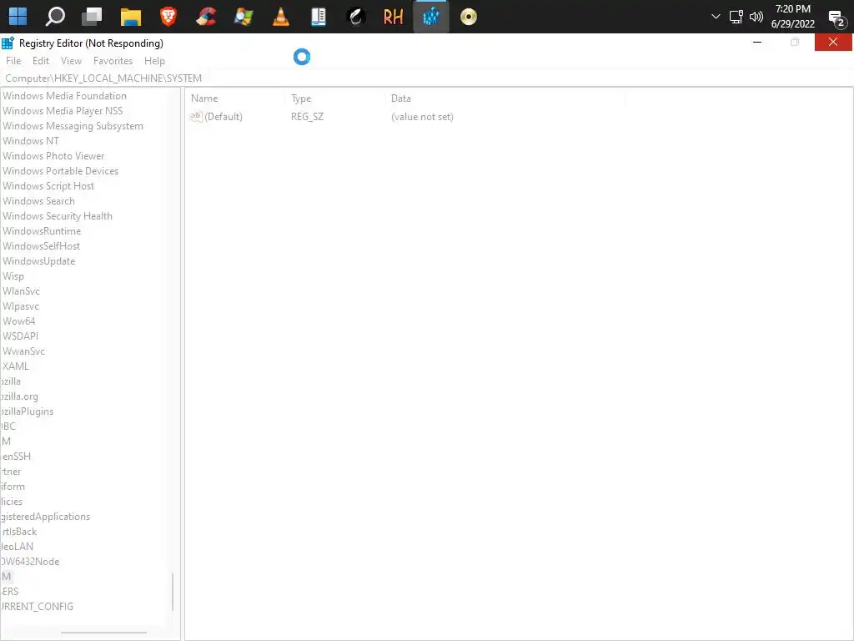
Task: Click the Data column header
Action: [x=401, y=98]
